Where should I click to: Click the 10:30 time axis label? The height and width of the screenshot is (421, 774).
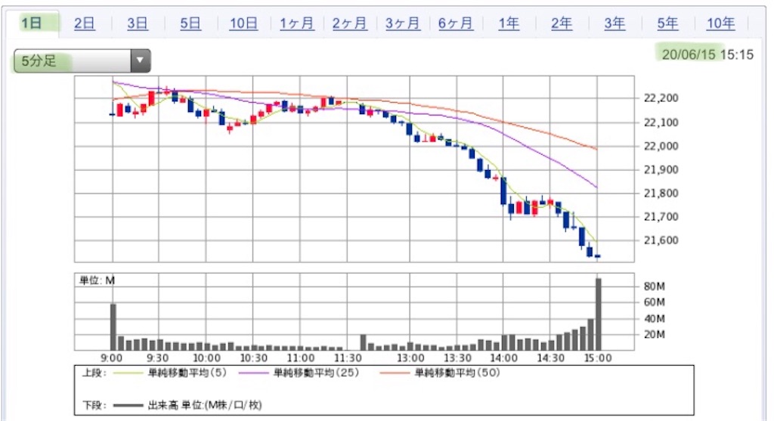254,358
